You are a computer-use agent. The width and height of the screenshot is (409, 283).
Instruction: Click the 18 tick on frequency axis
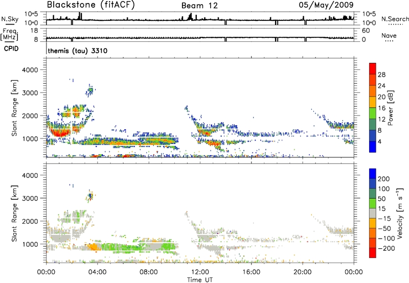point(34,31)
